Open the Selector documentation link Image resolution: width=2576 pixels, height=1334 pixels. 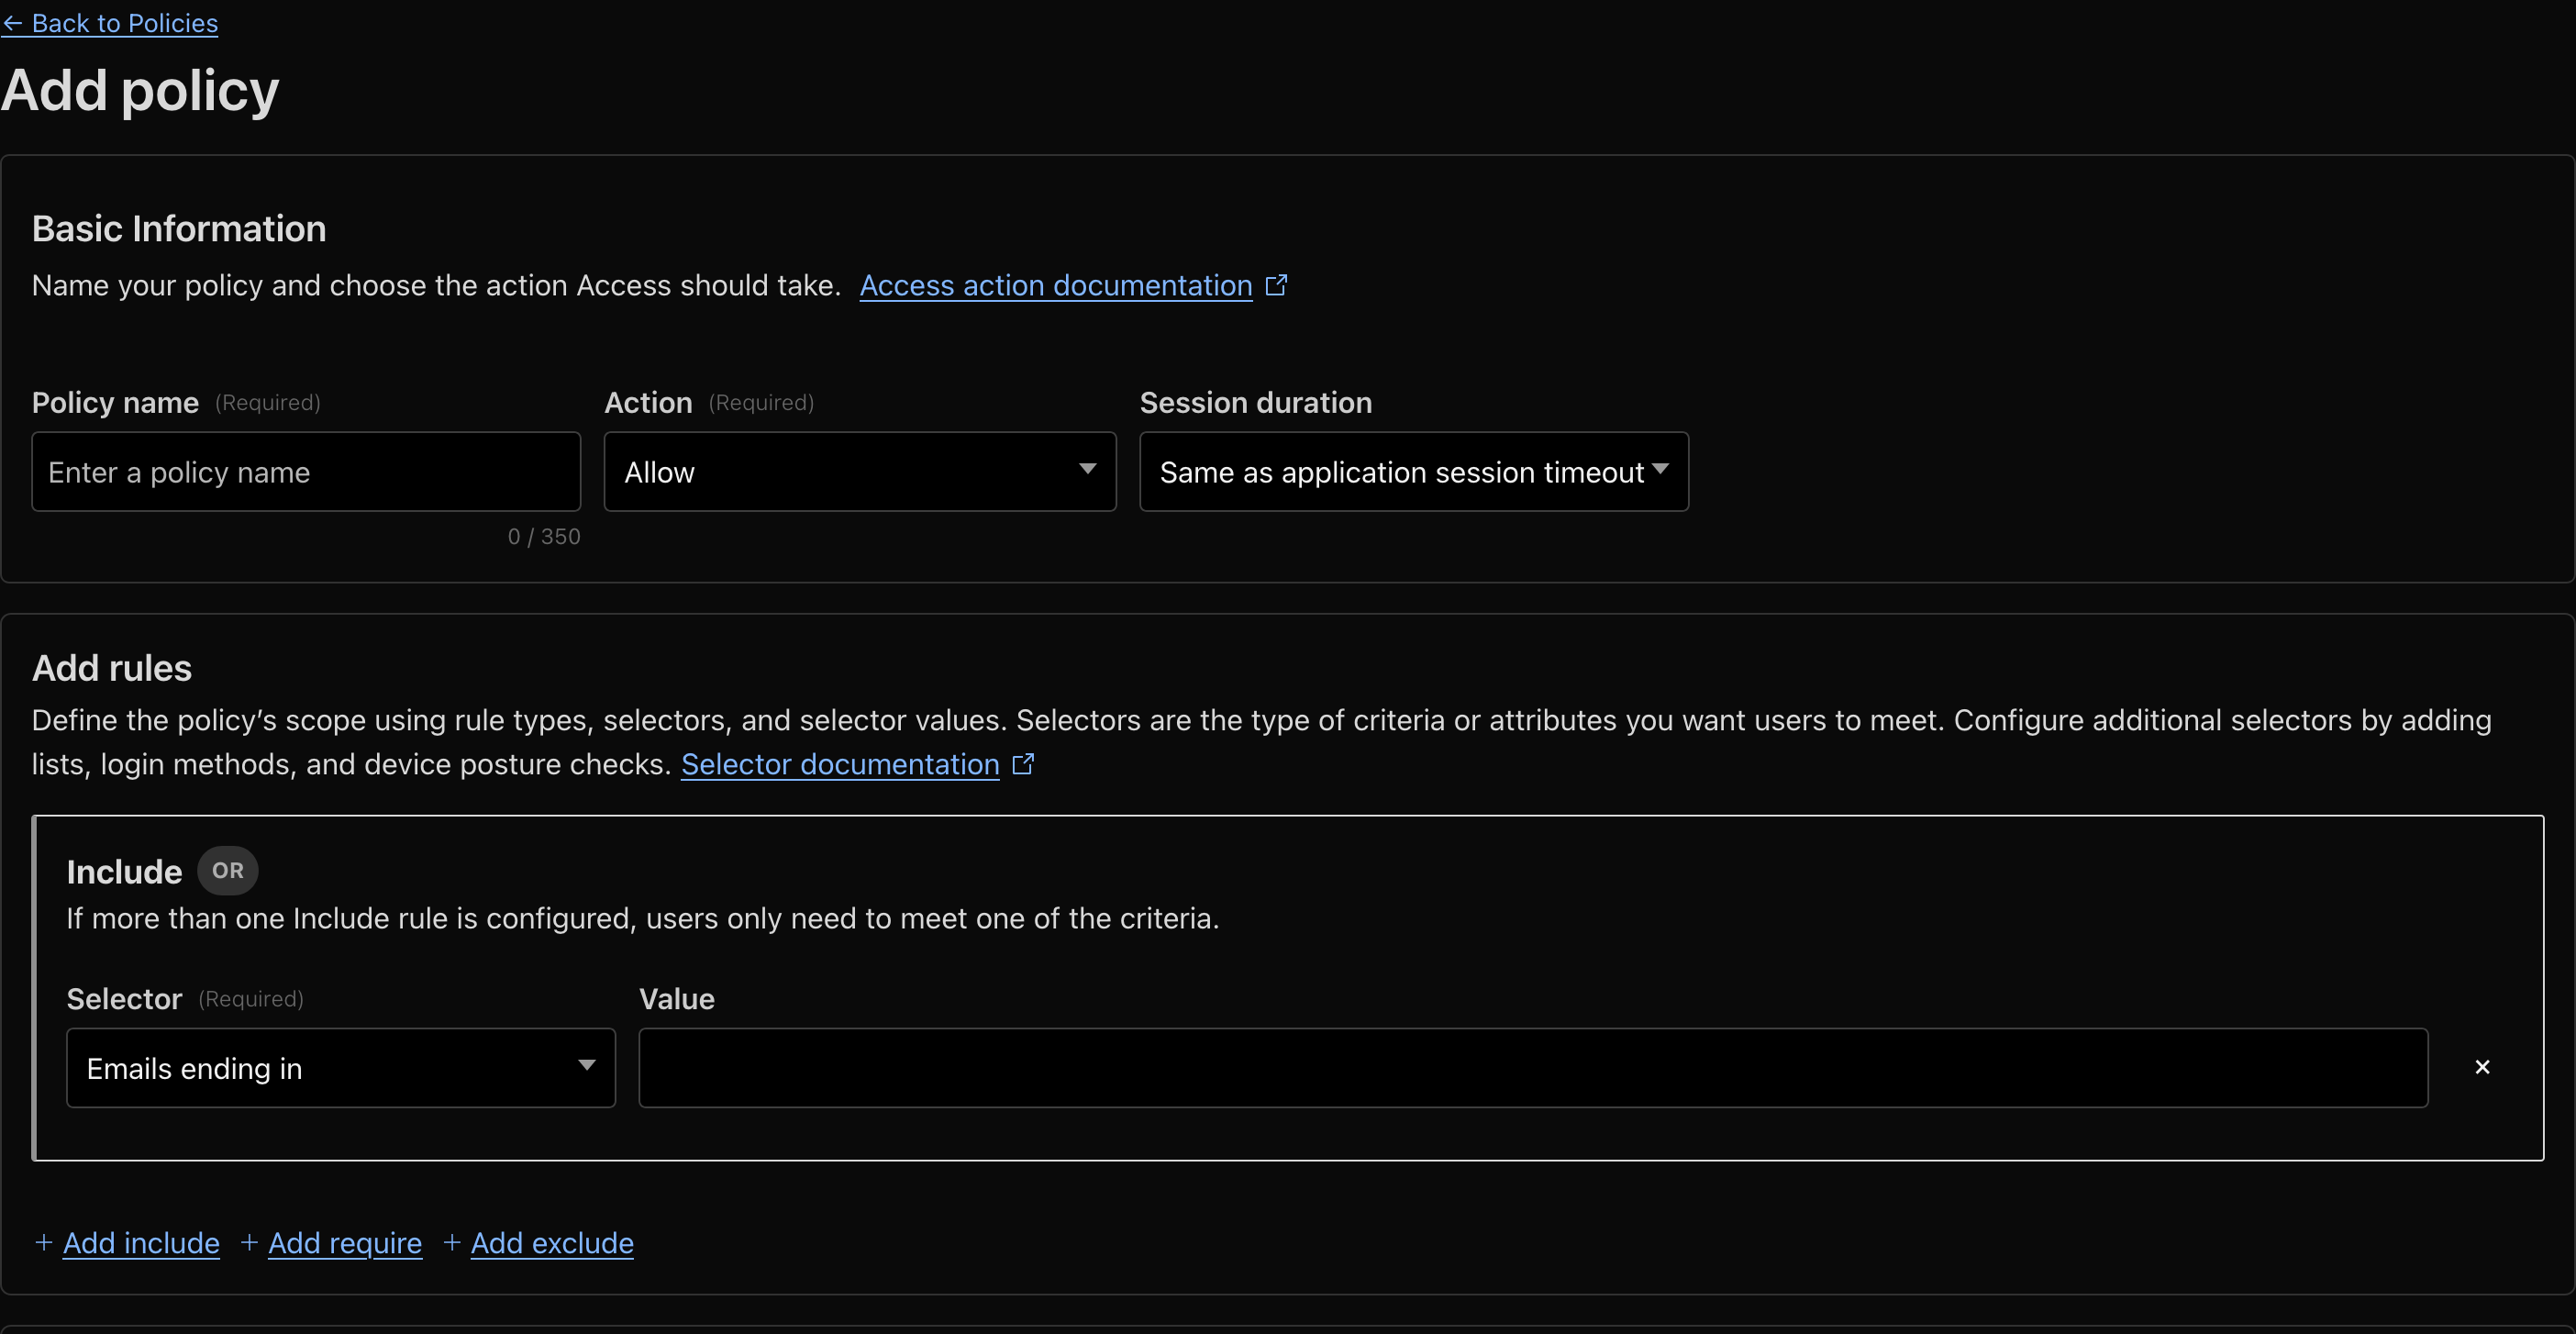point(839,764)
